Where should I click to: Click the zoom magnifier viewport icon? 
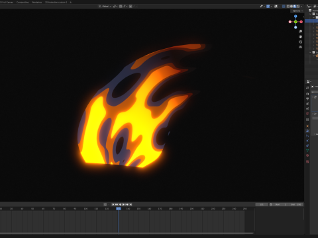point(300,32)
